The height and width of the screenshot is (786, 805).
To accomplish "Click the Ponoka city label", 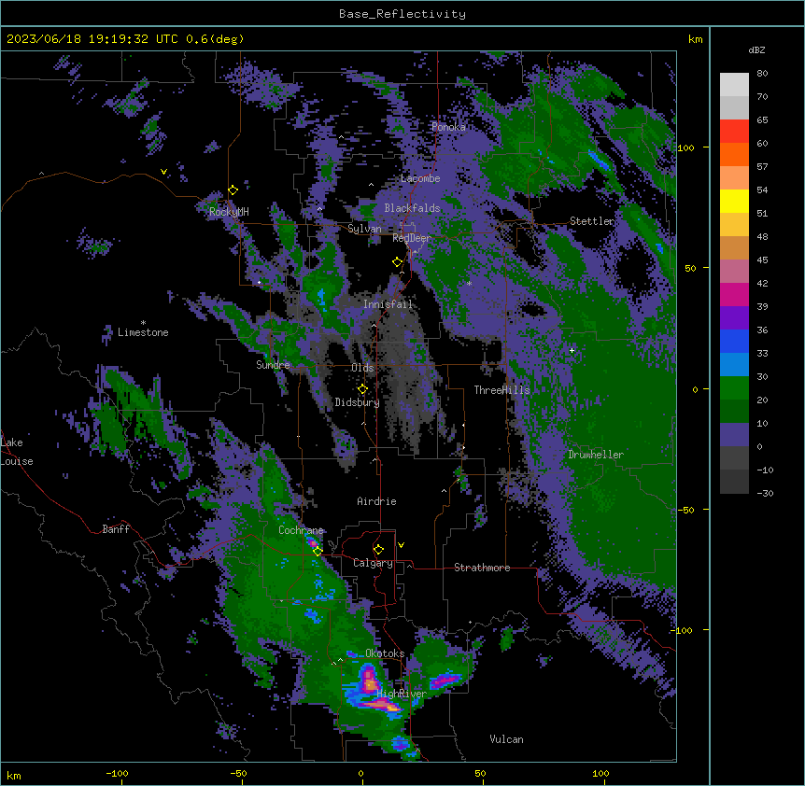I will click(x=448, y=127).
